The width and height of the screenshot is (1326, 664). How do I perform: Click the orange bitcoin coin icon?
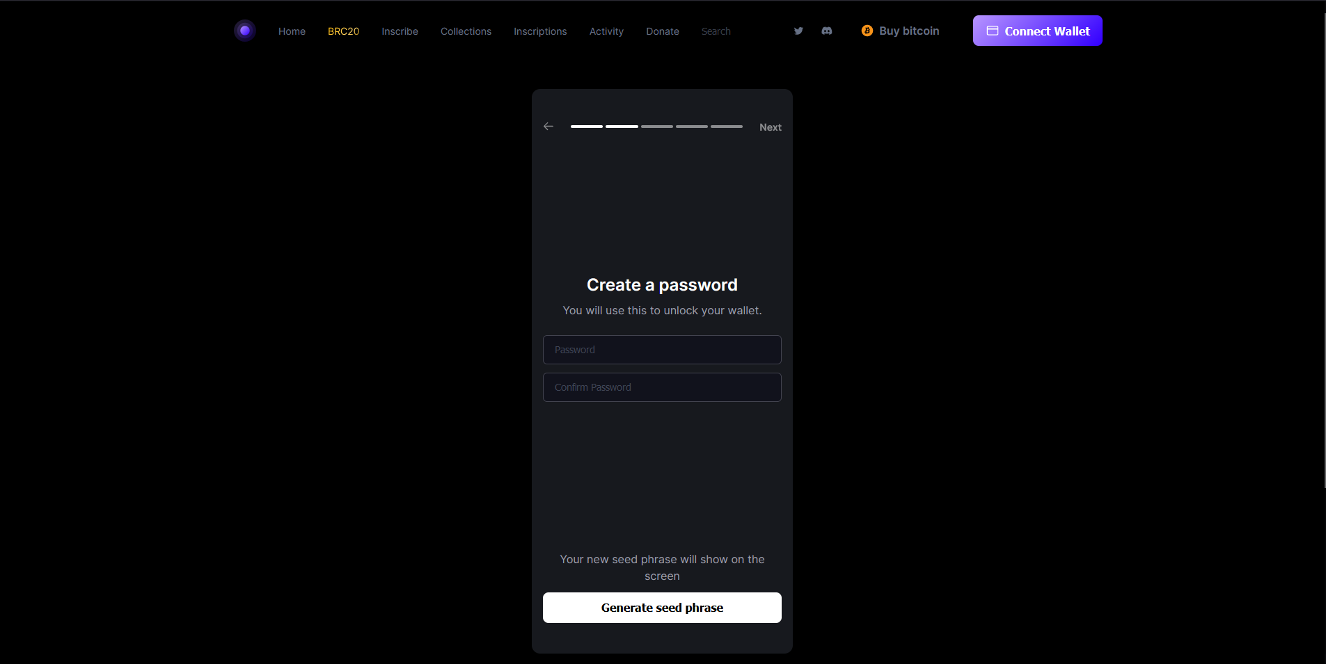coord(867,31)
